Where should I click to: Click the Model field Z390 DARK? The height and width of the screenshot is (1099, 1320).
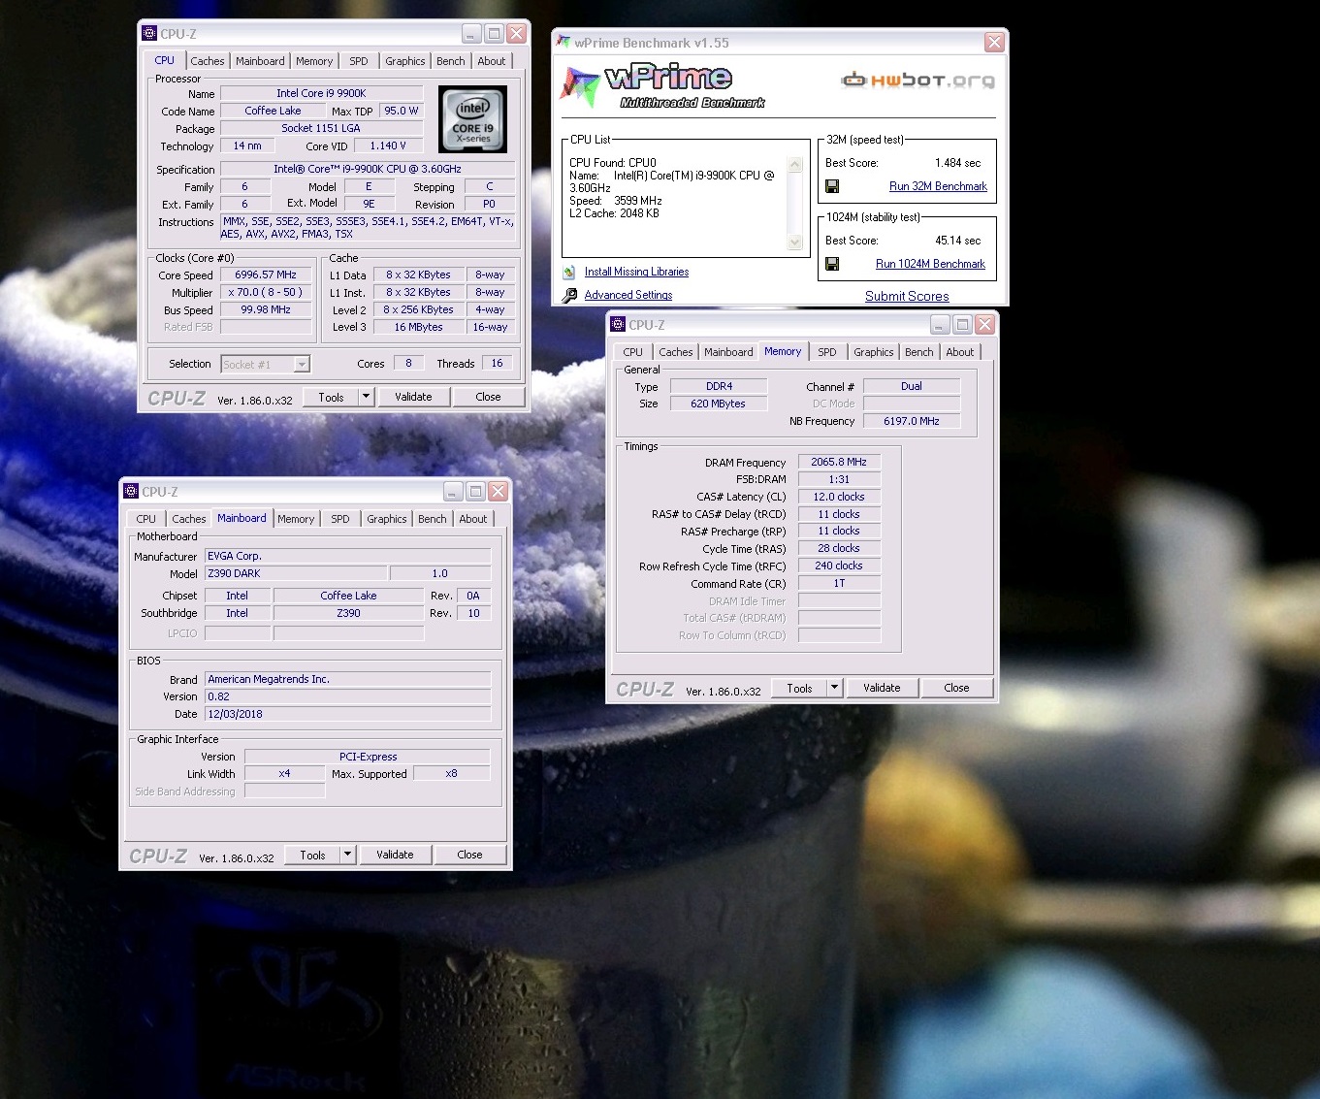(x=296, y=573)
